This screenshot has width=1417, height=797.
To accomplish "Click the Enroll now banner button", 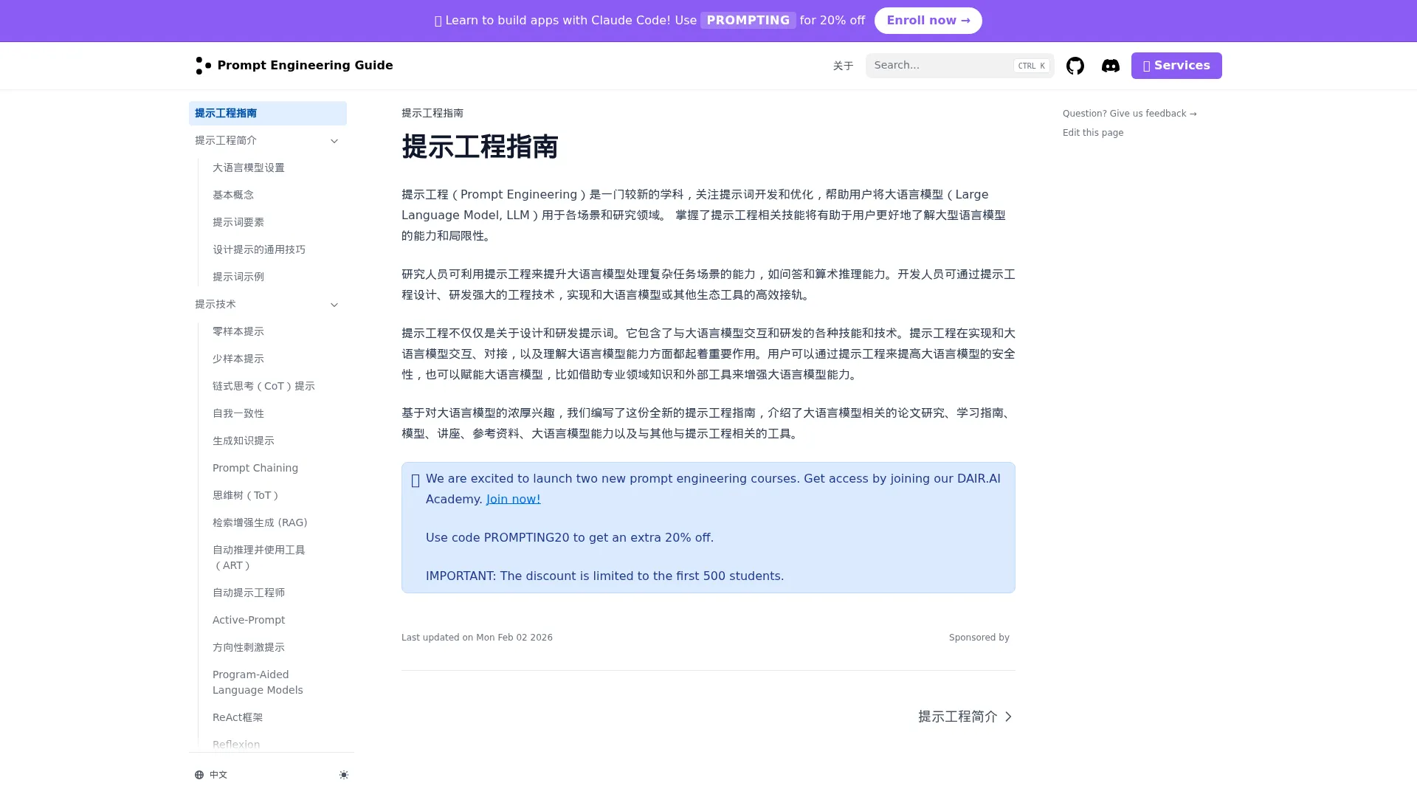I will 928,21.
